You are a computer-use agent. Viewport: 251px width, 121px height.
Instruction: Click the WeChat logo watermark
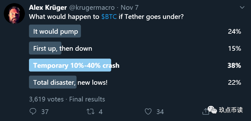pyautogui.click(x=213, y=110)
